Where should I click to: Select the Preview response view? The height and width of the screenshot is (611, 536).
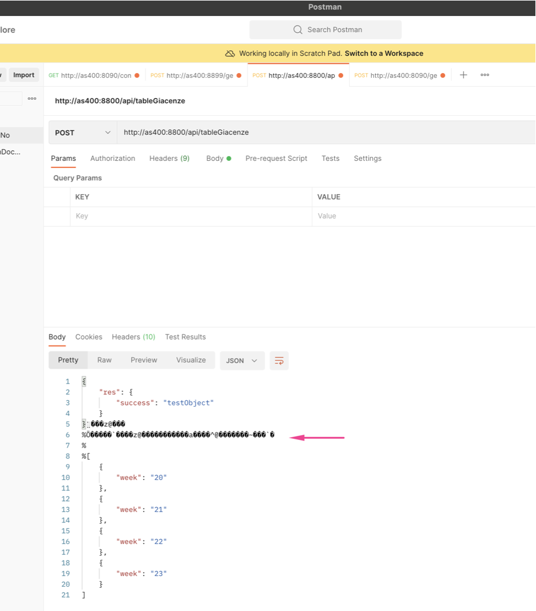click(144, 360)
